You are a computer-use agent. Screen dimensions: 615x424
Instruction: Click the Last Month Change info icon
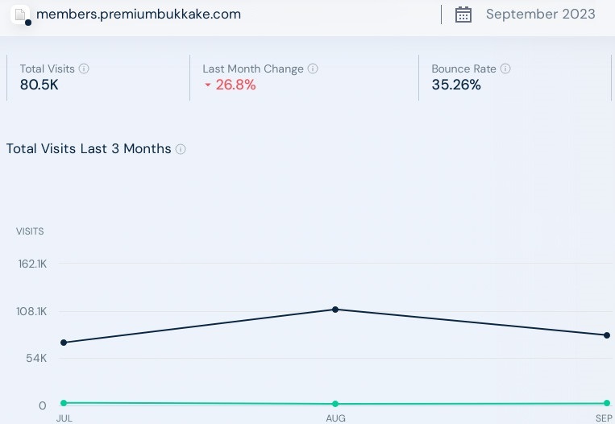(x=313, y=69)
